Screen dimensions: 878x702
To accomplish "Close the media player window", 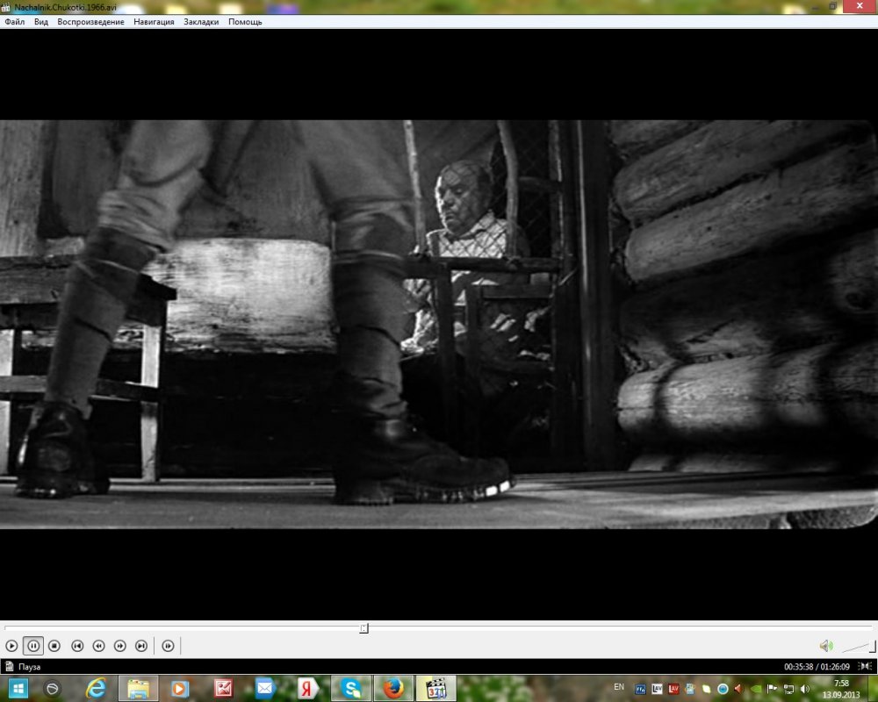I will click(x=860, y=5).
